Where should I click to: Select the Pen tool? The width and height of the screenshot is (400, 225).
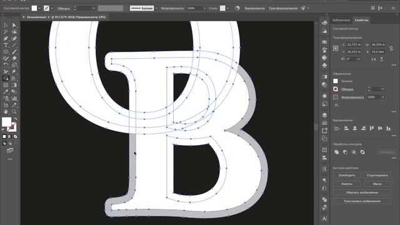6,39
